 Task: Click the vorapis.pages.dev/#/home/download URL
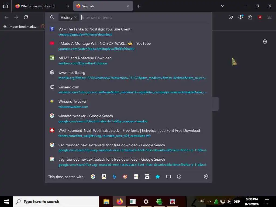tap(85, 34)
